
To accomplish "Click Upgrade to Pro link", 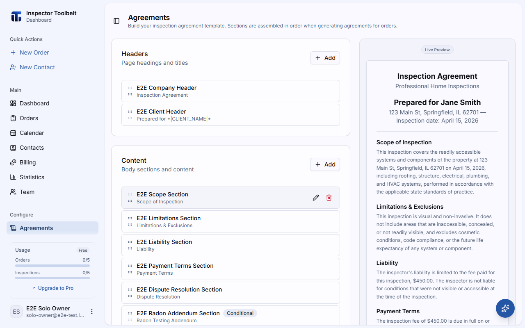I will pos(52,288).
